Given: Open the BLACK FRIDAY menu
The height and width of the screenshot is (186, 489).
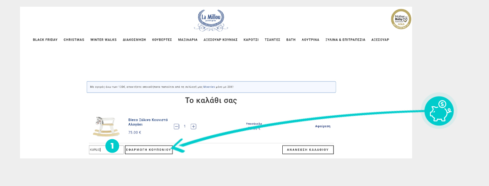Looking at the screenshot, I should point(45,40).
